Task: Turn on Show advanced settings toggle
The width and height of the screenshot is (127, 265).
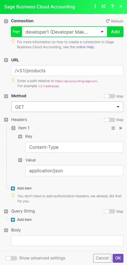Action: (11, 258)
